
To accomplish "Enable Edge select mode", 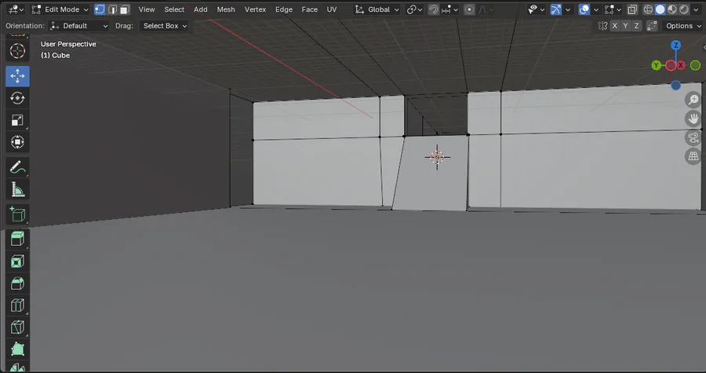I will click(x=112, y=9).
